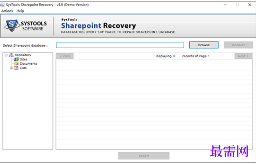Minimize the Sharepoint Recovery window
Image resolution: width=256 pixels, height=164 pixels.
tap(225, 5)
